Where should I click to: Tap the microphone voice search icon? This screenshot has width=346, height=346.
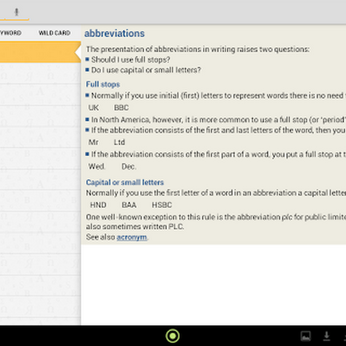[17, 12]
